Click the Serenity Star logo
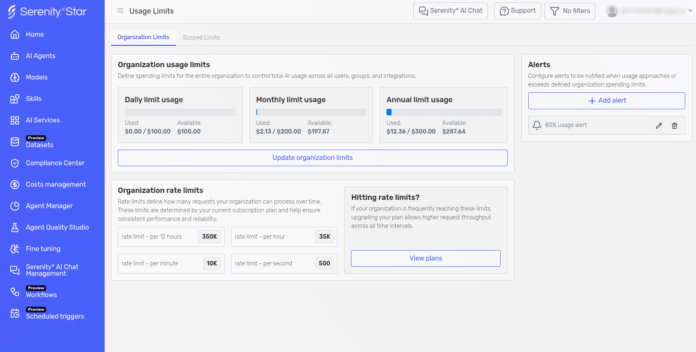Image resolution: width=696 pixels, height=352 pixels. 47,12
